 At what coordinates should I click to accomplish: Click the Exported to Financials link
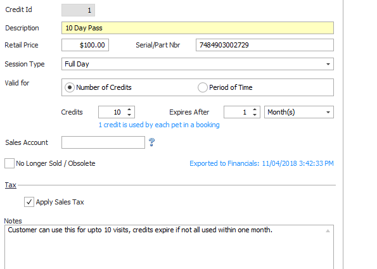coord(262,163)
